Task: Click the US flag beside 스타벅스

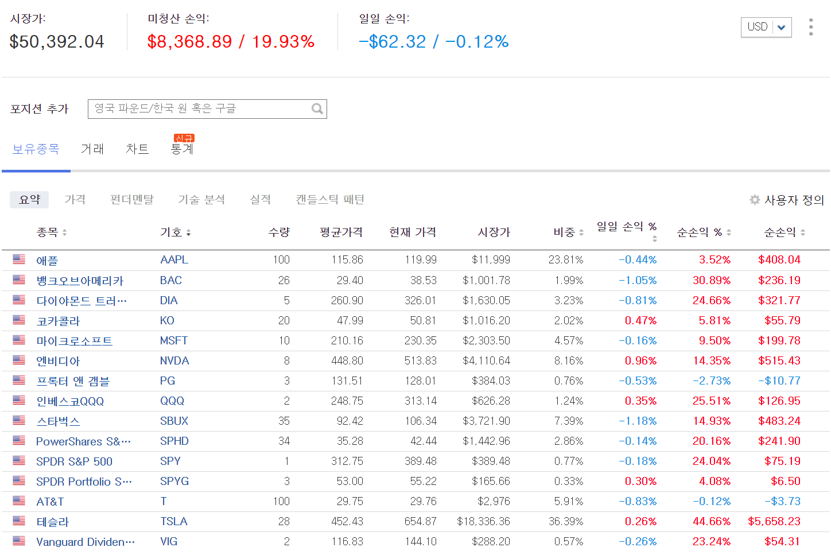Action: coord(19,421)
